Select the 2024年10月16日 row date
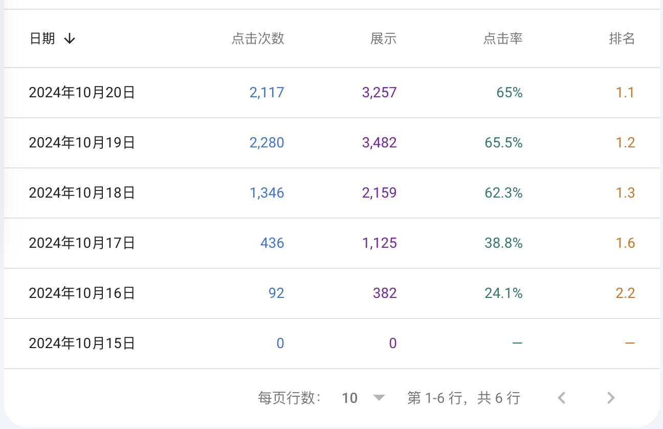The width and height of the screenshot is (663, 429). click(82, 293)
